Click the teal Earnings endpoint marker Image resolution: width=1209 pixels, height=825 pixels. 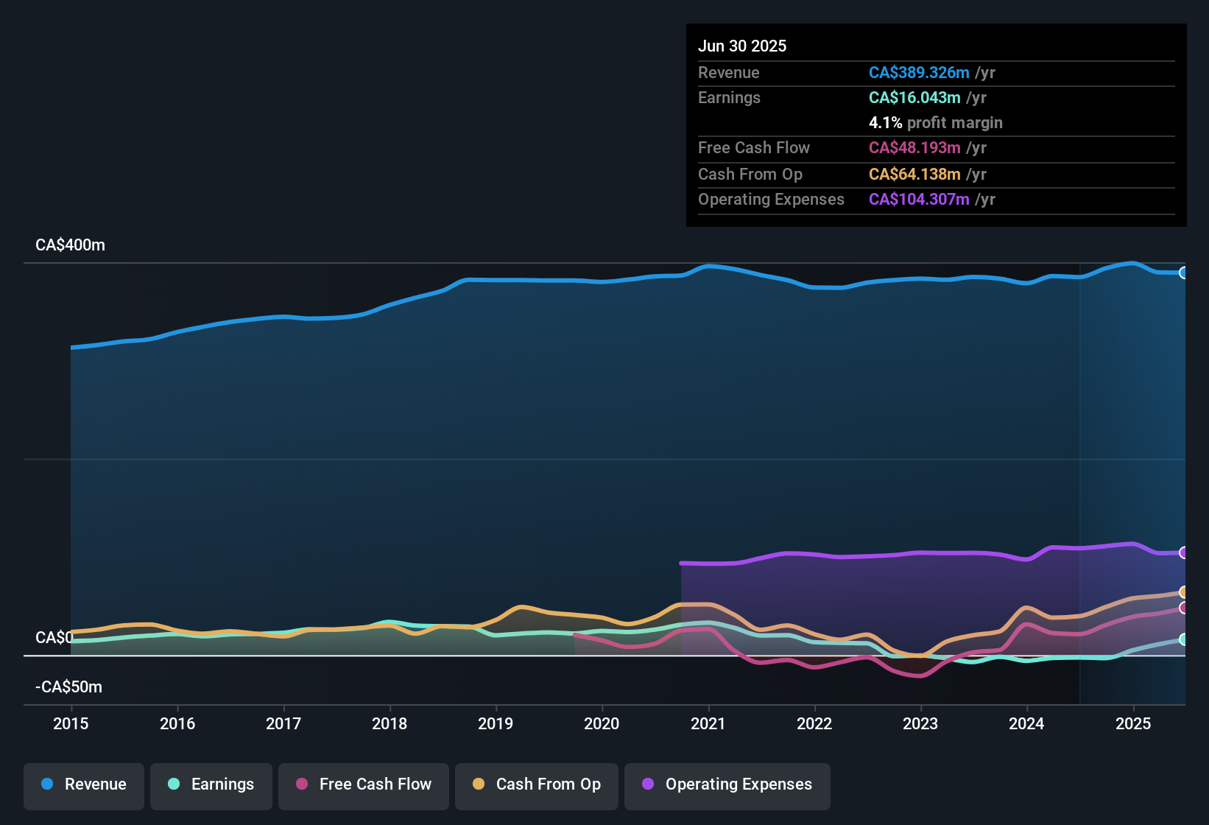(1184, 639)
